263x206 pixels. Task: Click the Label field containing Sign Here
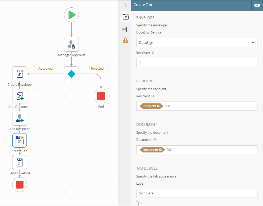click(x=197, y=193)
